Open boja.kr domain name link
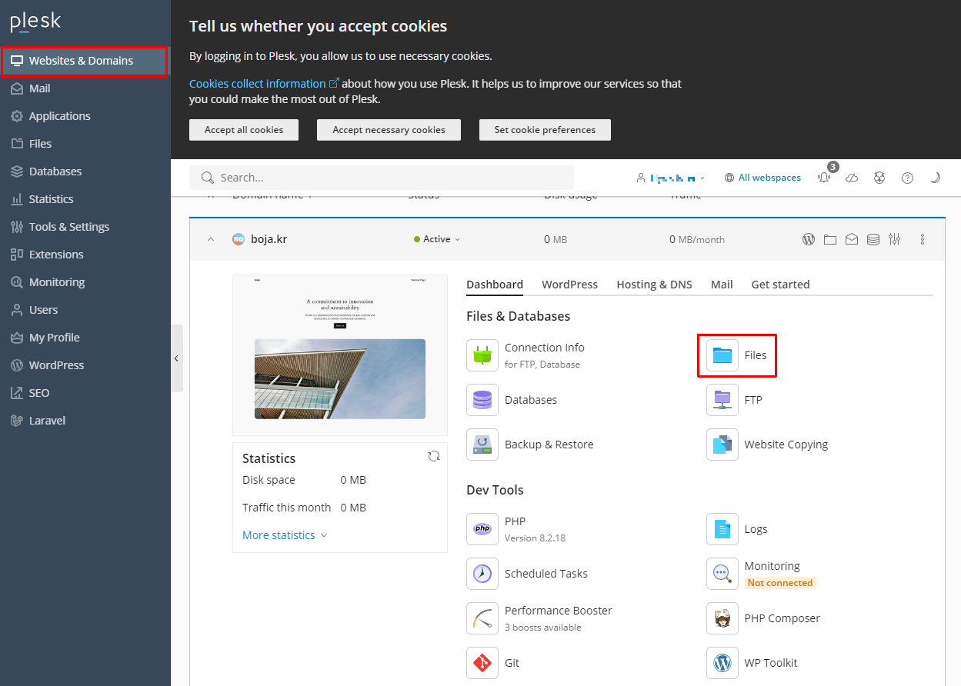Image resolution: width=961 pixels, height=686 pixels. click(x=269, y=239)
